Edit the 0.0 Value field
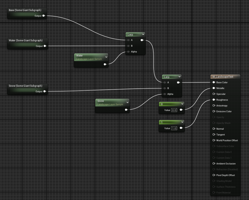Screen dimensions: 249x200 pyautogui.click(x=174, y=110)
